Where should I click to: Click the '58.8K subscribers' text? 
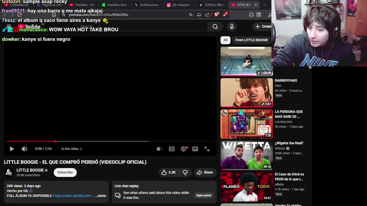(x=28, y=175)
